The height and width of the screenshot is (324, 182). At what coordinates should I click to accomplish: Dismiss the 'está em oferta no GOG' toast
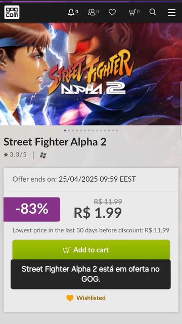[x=90, y=274]
